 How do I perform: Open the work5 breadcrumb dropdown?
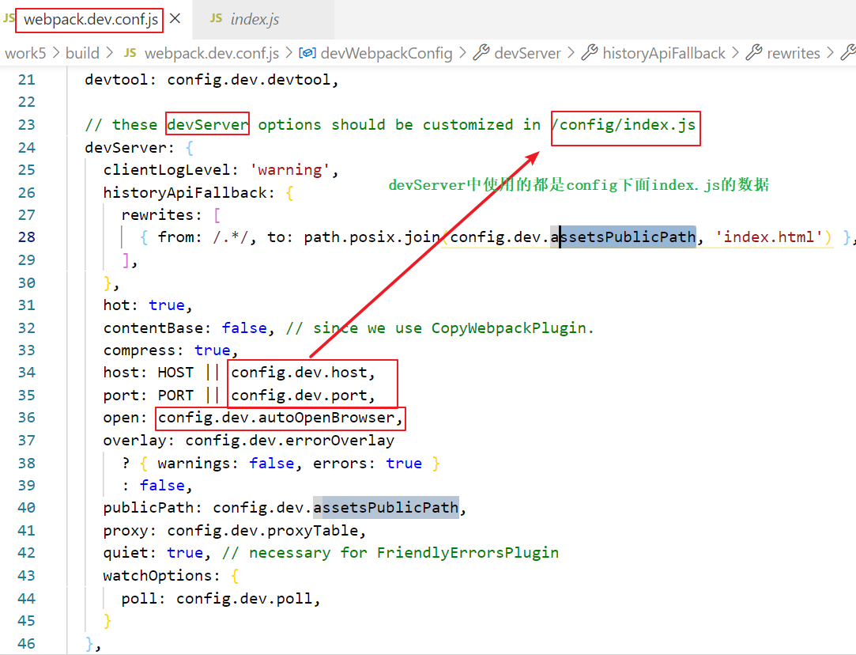point(25,53)
